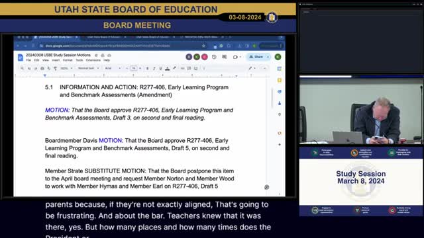
Task: Open the Insert menu
Action: pos(56,60)
